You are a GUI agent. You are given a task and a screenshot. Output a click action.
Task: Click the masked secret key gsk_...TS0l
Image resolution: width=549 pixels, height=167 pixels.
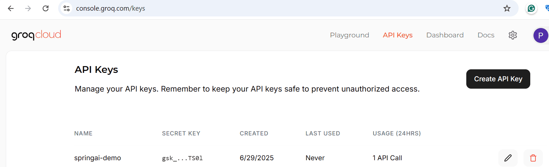[182, 158]
